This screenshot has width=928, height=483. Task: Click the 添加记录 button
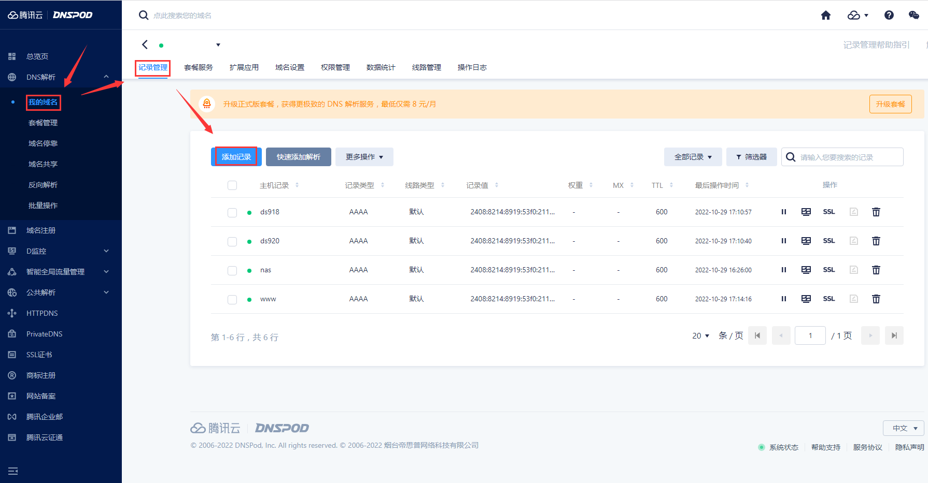click(236, 157)
